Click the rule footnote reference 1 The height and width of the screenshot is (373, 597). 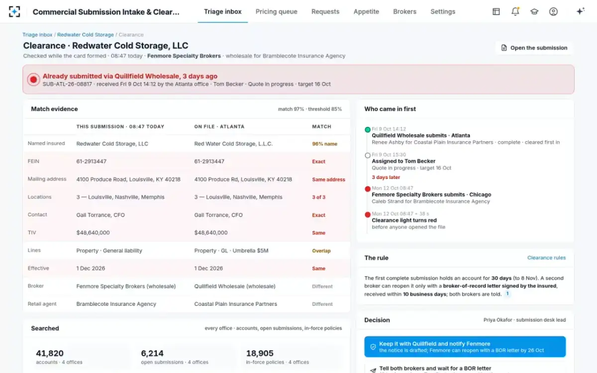pyautogui.click(x=508, y=294)
